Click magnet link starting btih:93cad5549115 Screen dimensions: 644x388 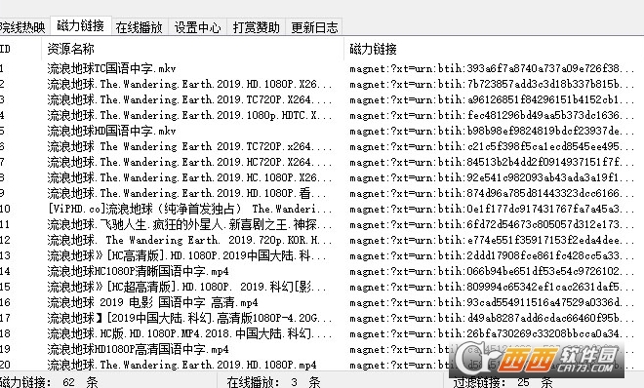tap(492, 302)
